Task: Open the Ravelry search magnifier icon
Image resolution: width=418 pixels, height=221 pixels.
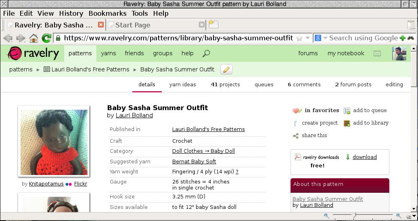Action: pos(206,53)
